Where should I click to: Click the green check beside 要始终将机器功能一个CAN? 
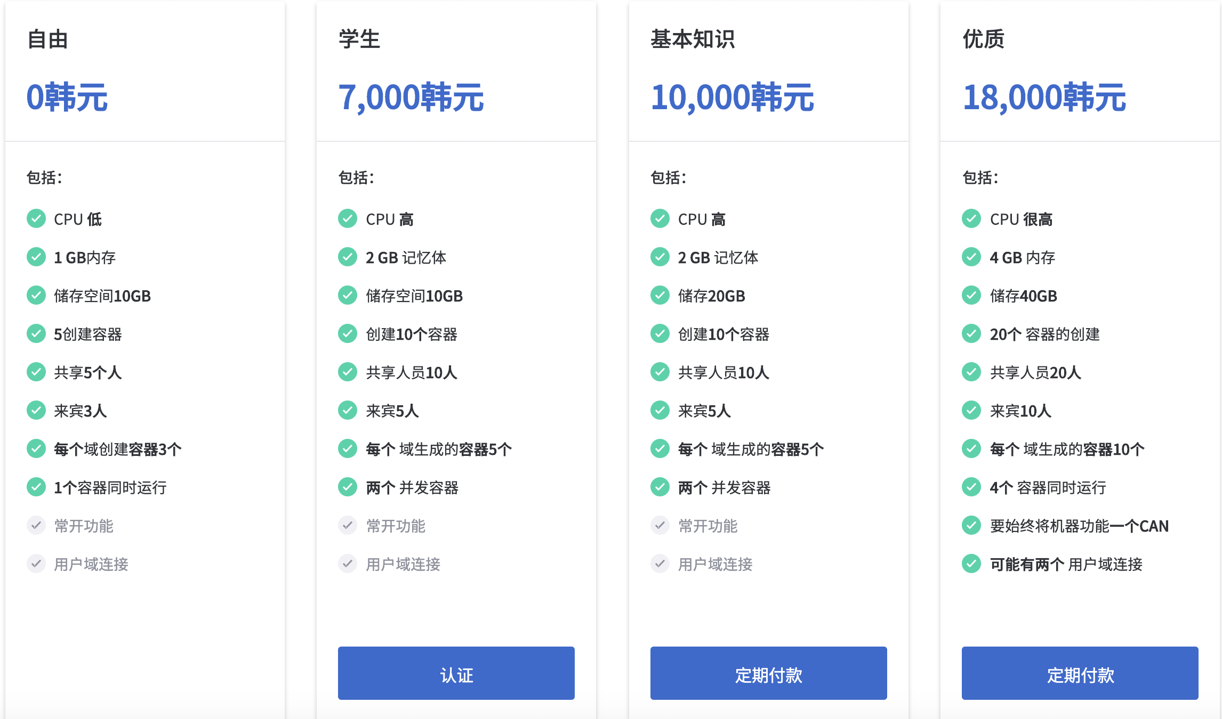pos(971,525)
